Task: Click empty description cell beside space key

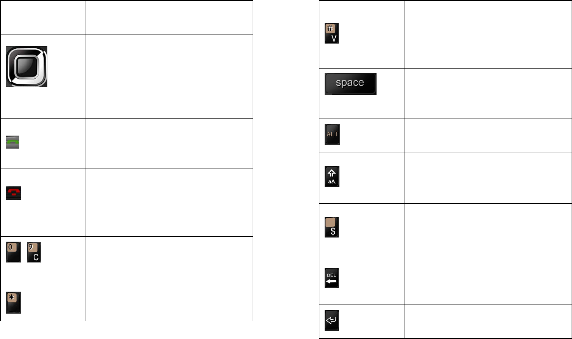Action: tap(488, 94)
